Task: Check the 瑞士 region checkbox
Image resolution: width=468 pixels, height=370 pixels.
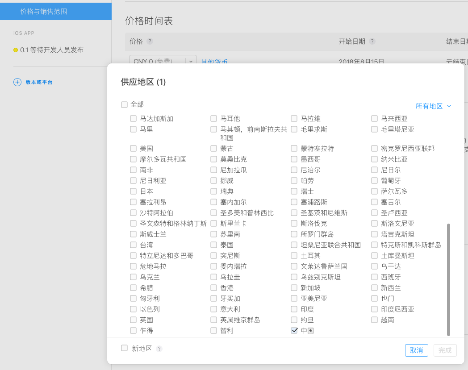Action: pos(294,191)
